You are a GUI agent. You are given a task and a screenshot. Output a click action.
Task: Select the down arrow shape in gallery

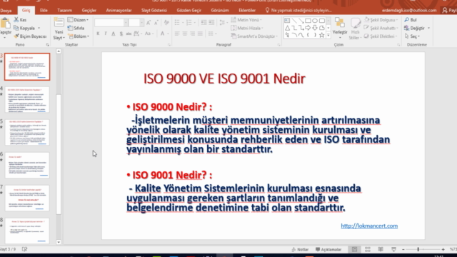click(315, 28)
